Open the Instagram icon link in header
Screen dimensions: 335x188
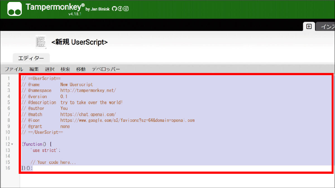tap(126, 9)
